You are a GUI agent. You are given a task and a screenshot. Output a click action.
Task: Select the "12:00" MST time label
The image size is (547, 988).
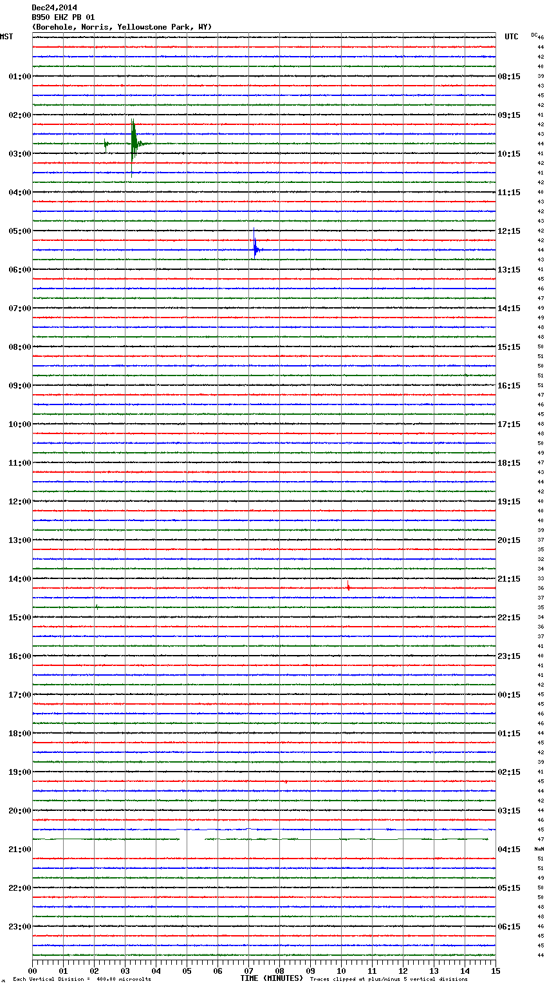[20, 502]
